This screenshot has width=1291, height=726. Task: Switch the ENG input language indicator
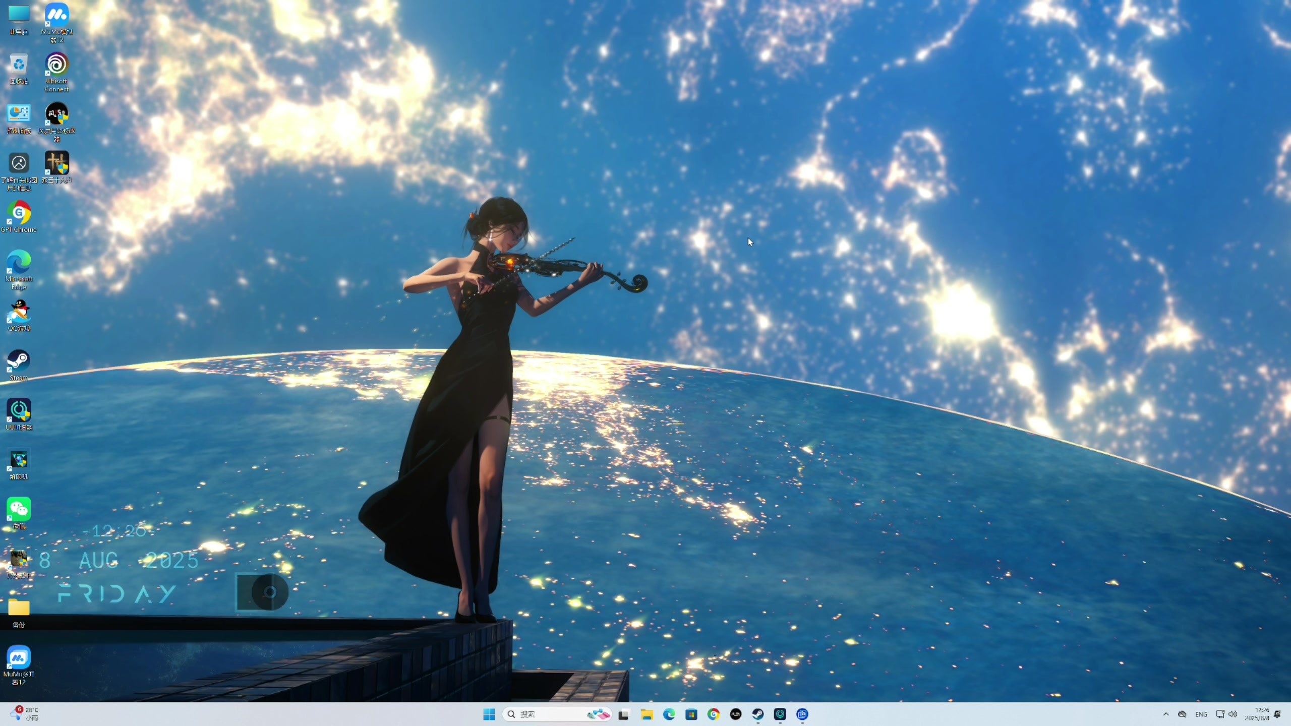pyautogui.click(x=1201, y=714)
